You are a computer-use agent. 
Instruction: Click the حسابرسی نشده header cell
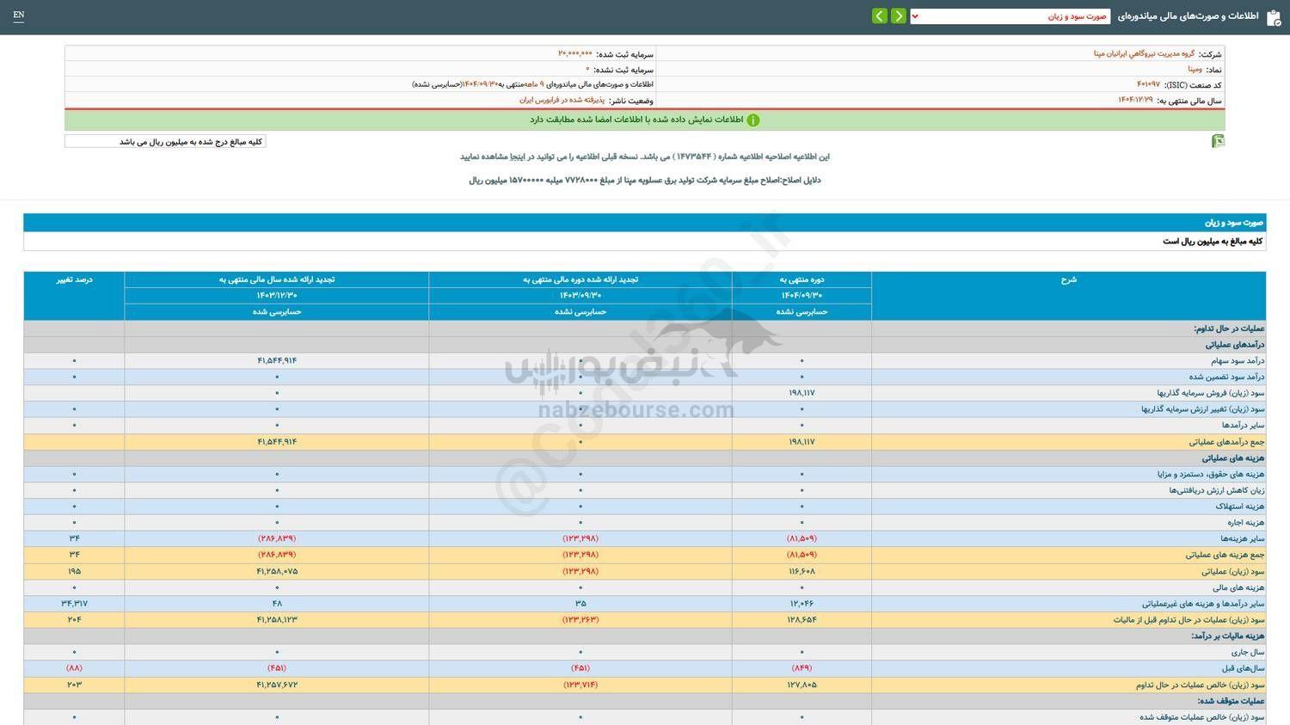click(x=801, y=311)
